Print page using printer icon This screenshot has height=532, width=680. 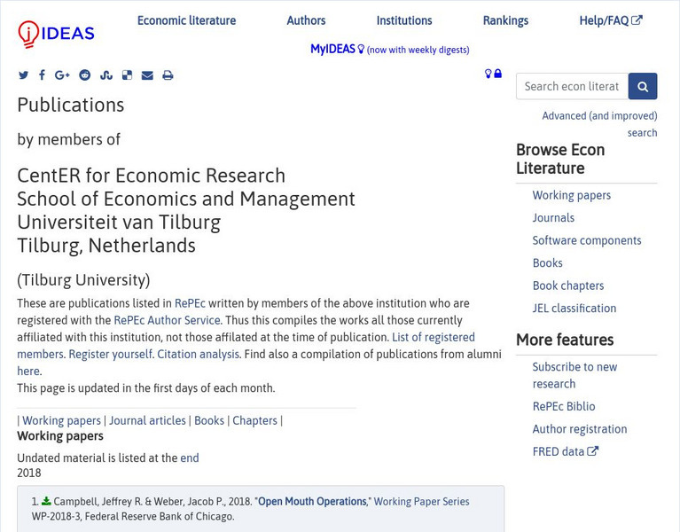point(168,75)
